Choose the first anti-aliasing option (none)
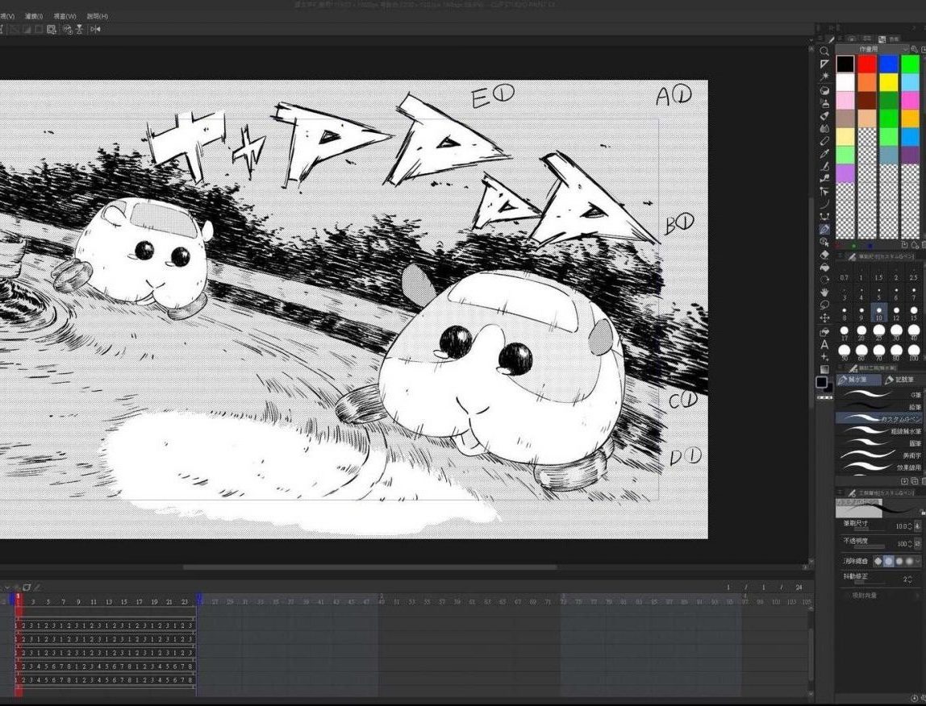 click(x=878, y=560)
